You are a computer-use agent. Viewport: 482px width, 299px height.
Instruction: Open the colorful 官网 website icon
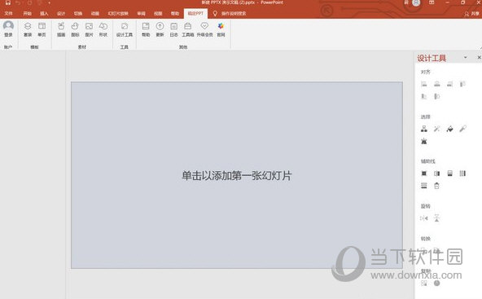tap(221, 29)
